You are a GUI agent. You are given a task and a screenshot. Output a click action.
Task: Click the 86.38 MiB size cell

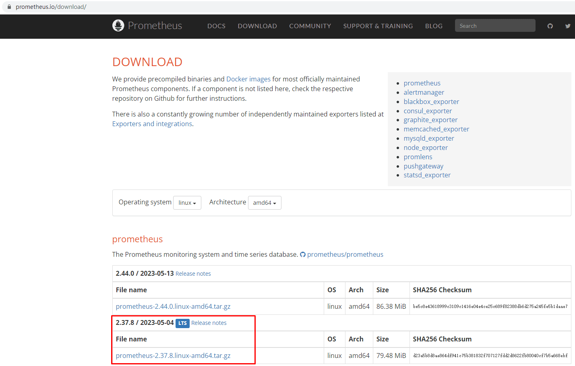coord(391,306)
